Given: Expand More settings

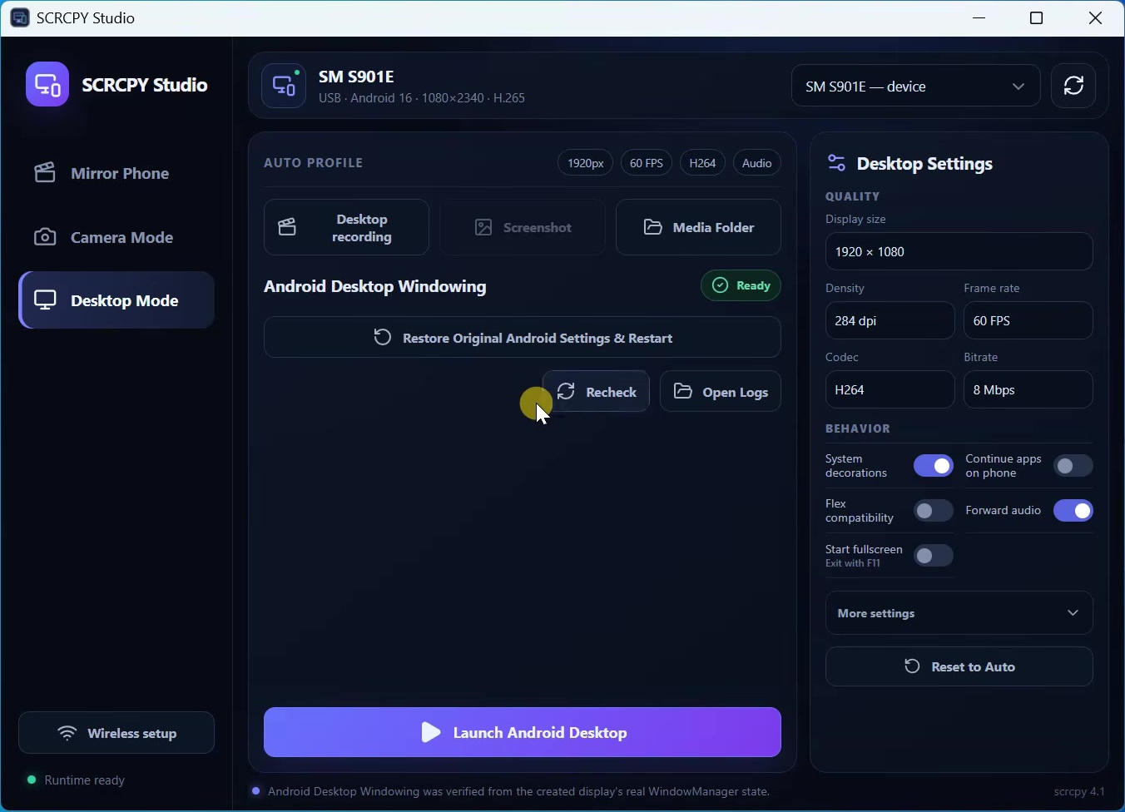Looking at the screenshot, I should tap(959, 613).
